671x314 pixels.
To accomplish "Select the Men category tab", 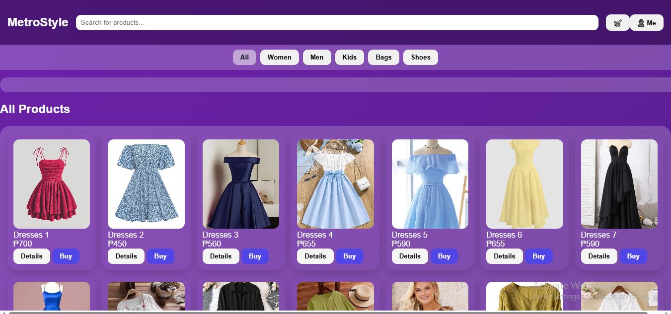I will click(317, 57).
